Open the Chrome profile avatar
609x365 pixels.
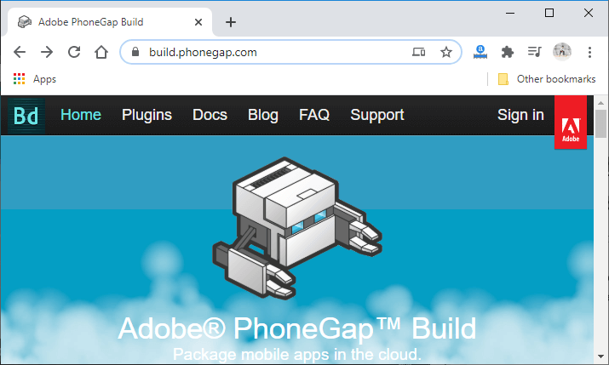562,52
